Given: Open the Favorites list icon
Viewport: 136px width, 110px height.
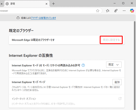Looking at the screenshot, I should click(x=108, y=11).
